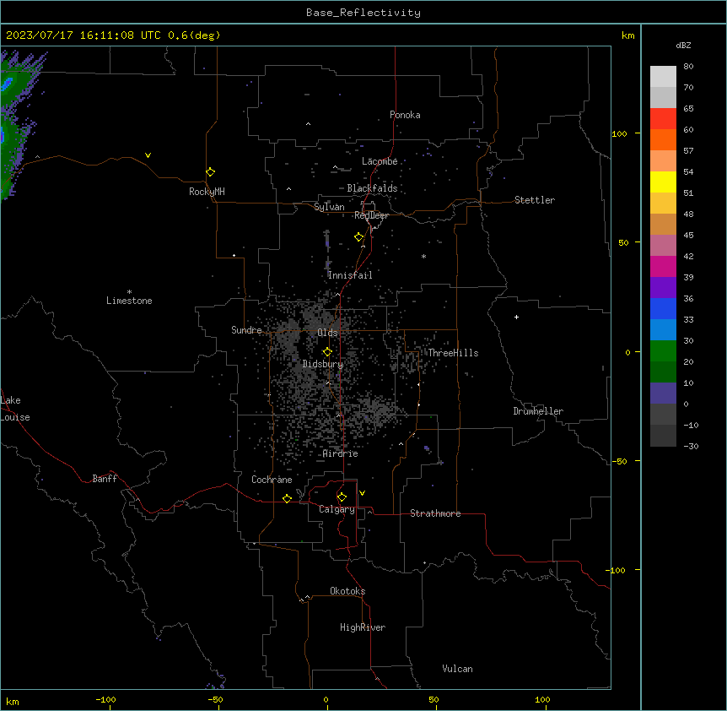727x711 pixels.
Task: Click the yellow 54 dBZ legend swatch
Action: tap(663, 182)
